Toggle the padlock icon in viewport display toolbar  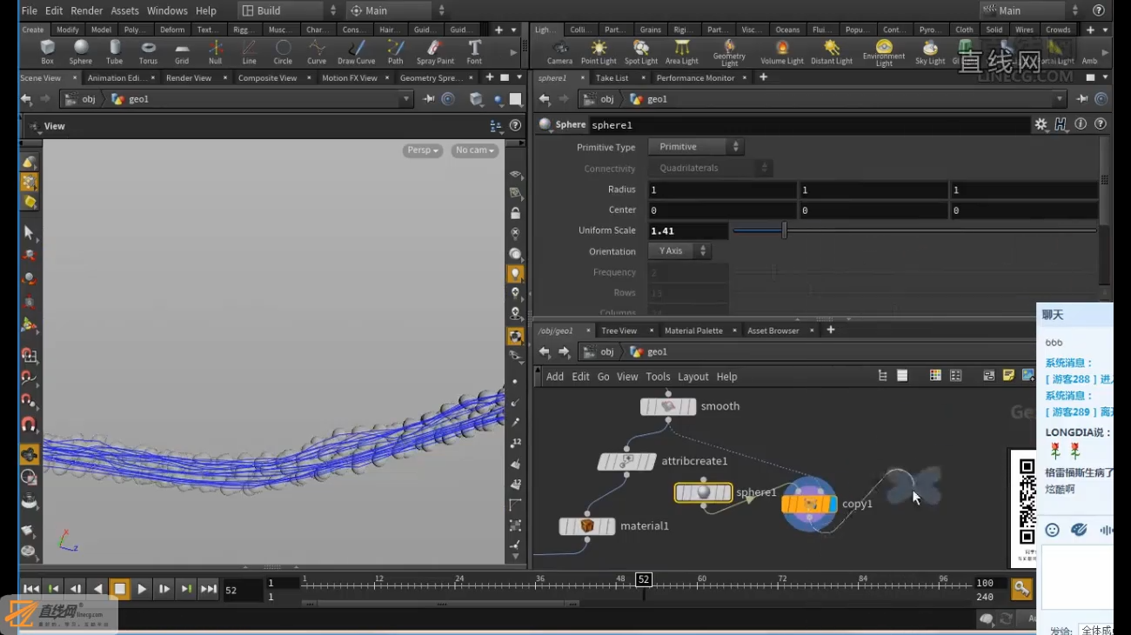click(516, 214)
